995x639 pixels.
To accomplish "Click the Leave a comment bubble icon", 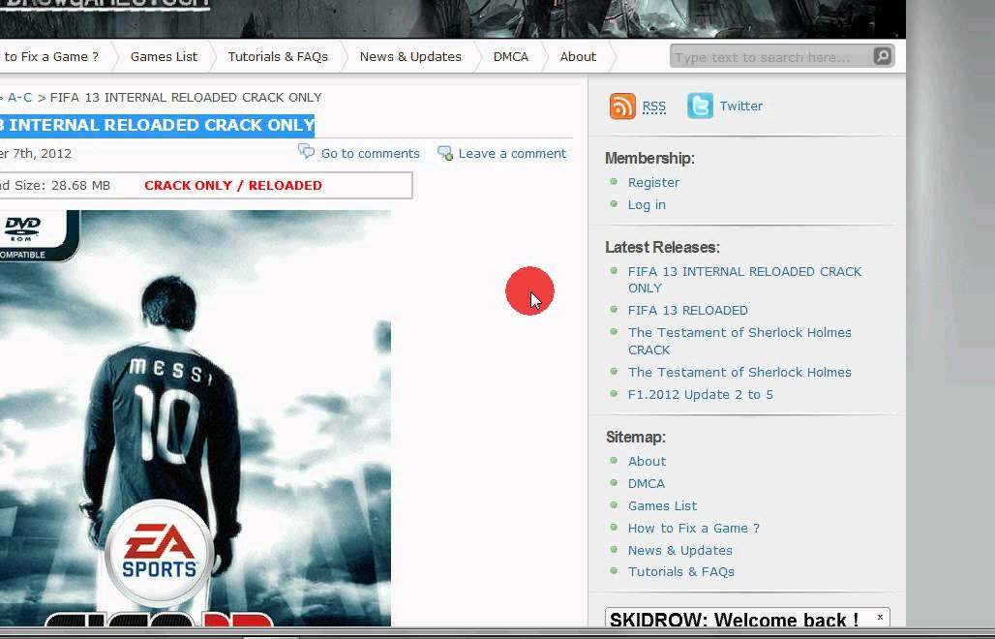I will 445,153.
